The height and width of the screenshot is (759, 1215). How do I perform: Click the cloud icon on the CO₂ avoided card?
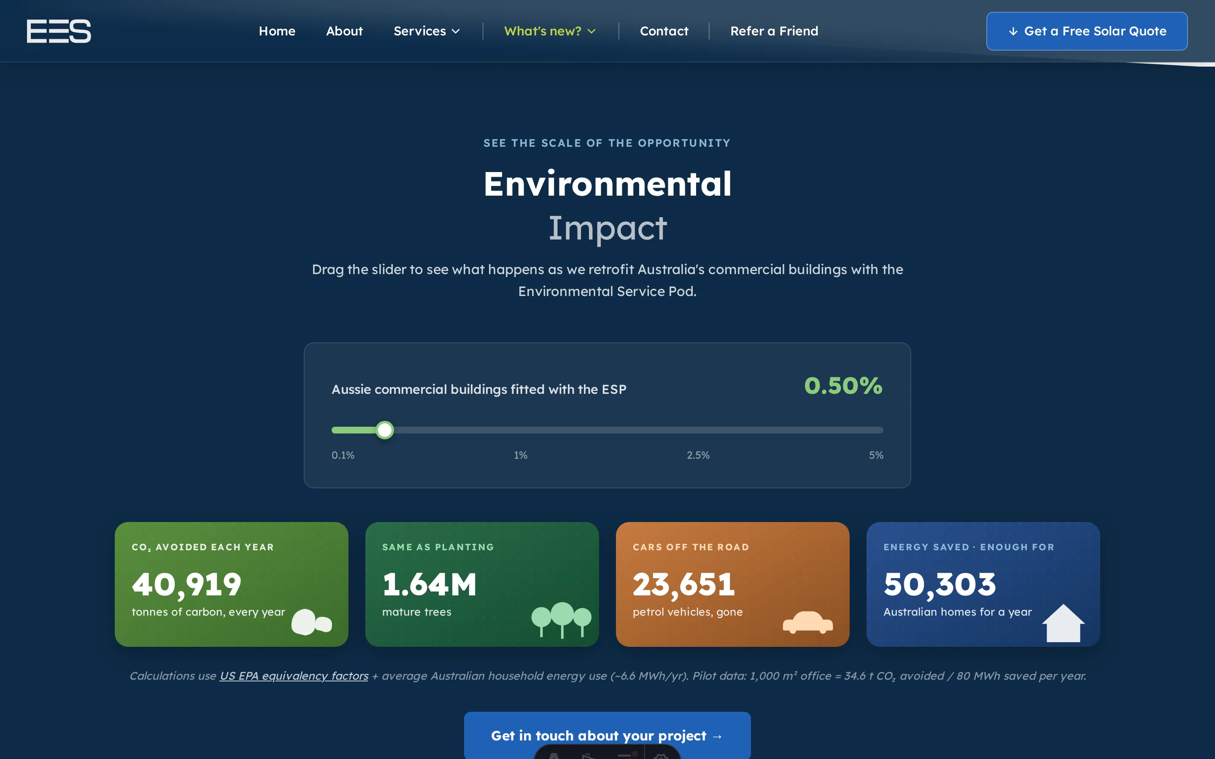click(312, 622)
